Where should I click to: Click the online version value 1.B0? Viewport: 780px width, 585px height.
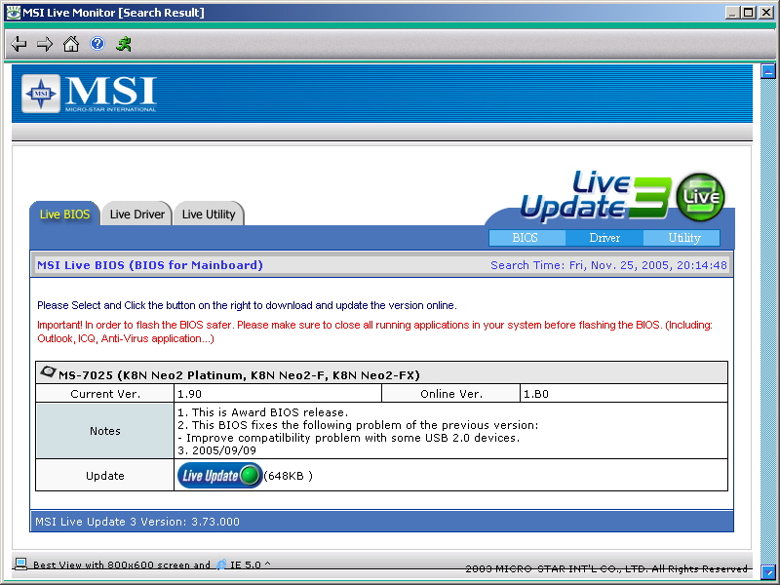coord(535,394)
